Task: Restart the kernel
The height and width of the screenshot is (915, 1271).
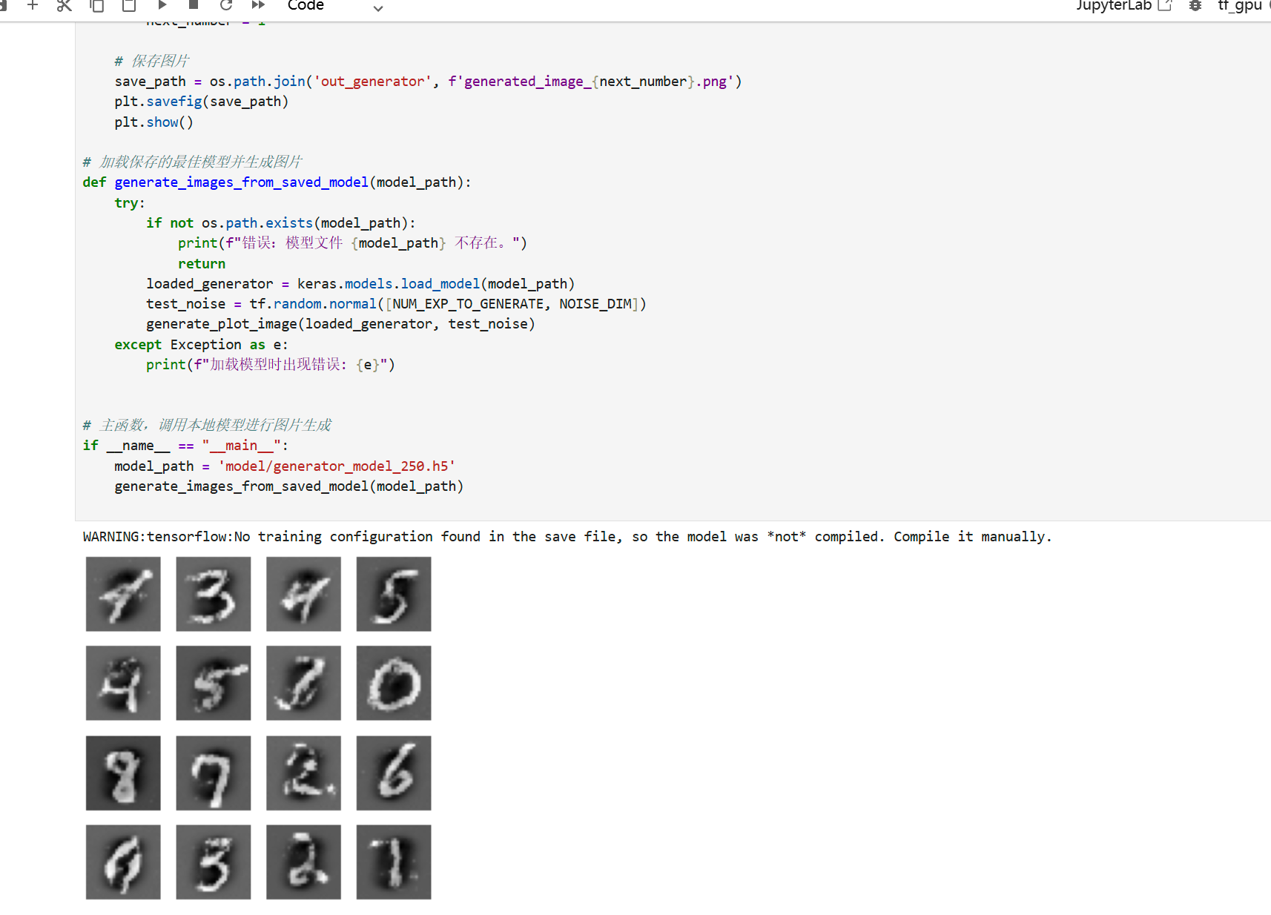Action: pyautogui.click(x=226, y=5)
